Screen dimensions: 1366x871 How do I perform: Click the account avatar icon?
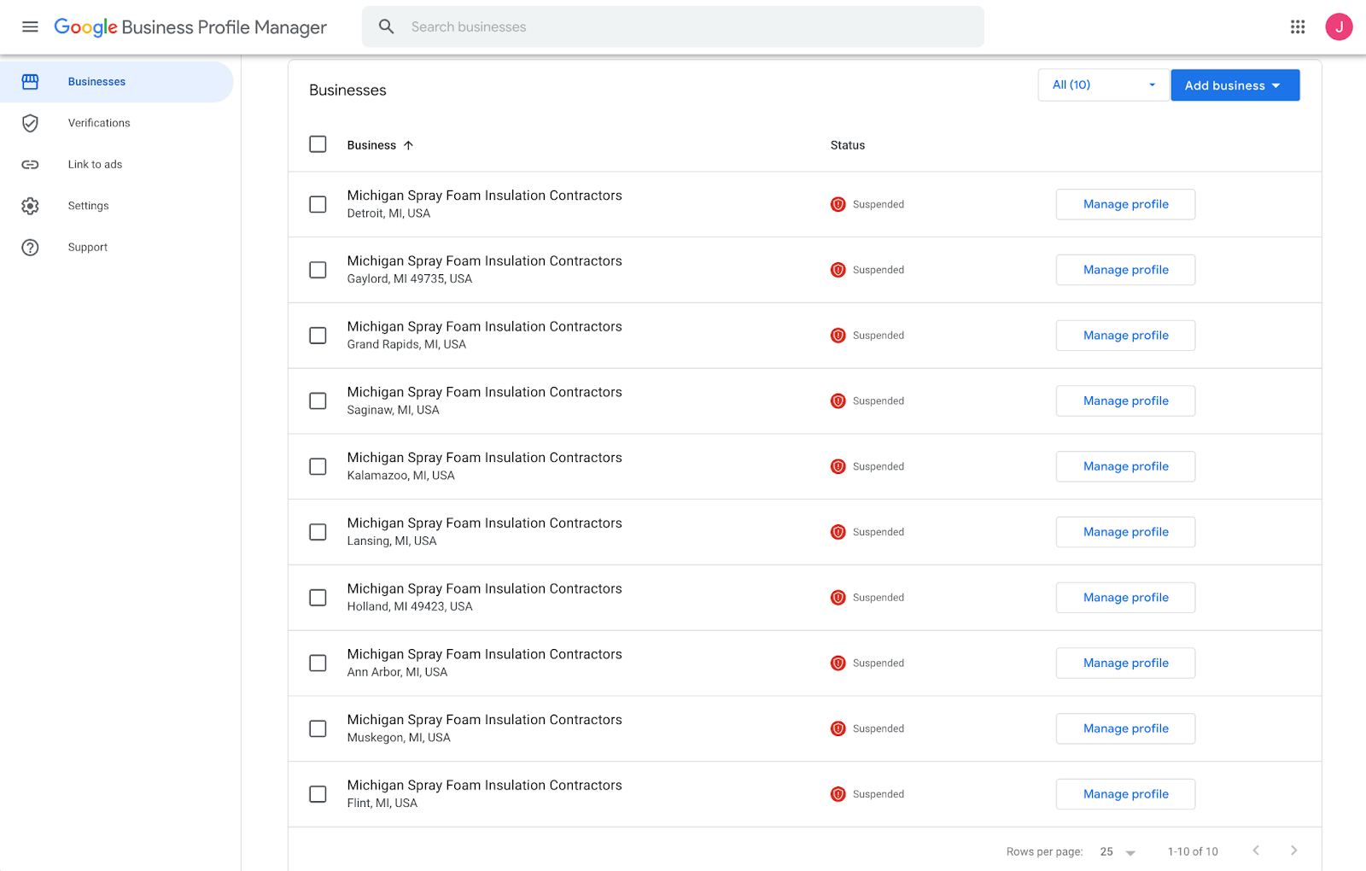pyautogui.click(x=1339, y=26)
